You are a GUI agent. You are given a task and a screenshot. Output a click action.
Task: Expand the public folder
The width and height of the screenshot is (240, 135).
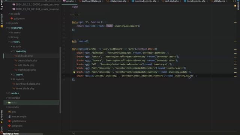click(x=7, y=23)
